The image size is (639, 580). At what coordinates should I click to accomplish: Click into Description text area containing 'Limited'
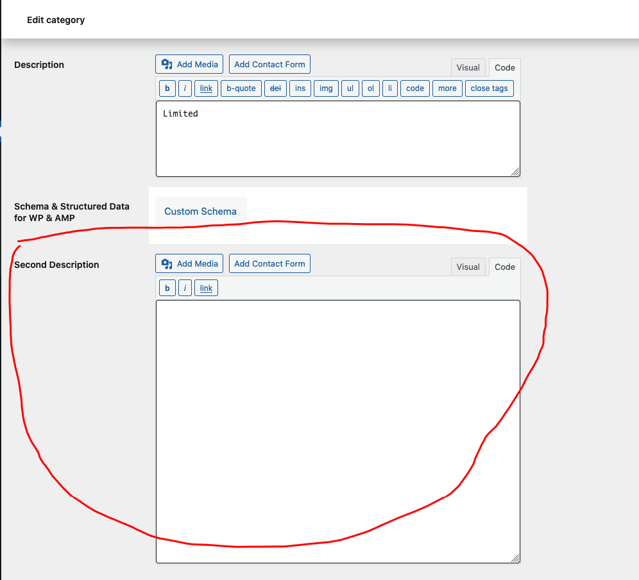point(338,139)
